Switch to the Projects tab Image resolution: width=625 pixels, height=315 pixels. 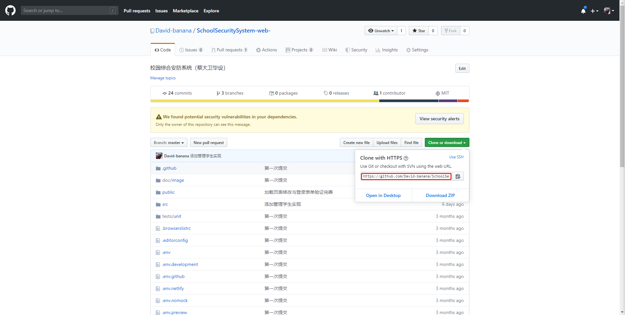coord(299,50)
